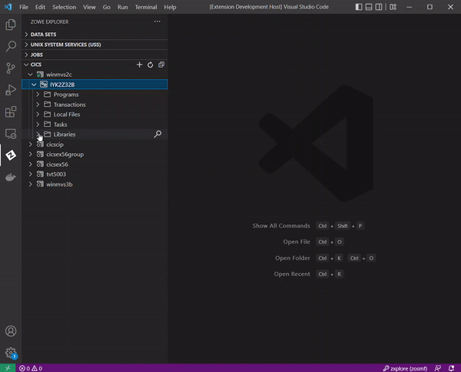This screenshot has width=461, height=372.
Task: Open the Accounts menu icon
Action: click(x=11, y=330)
